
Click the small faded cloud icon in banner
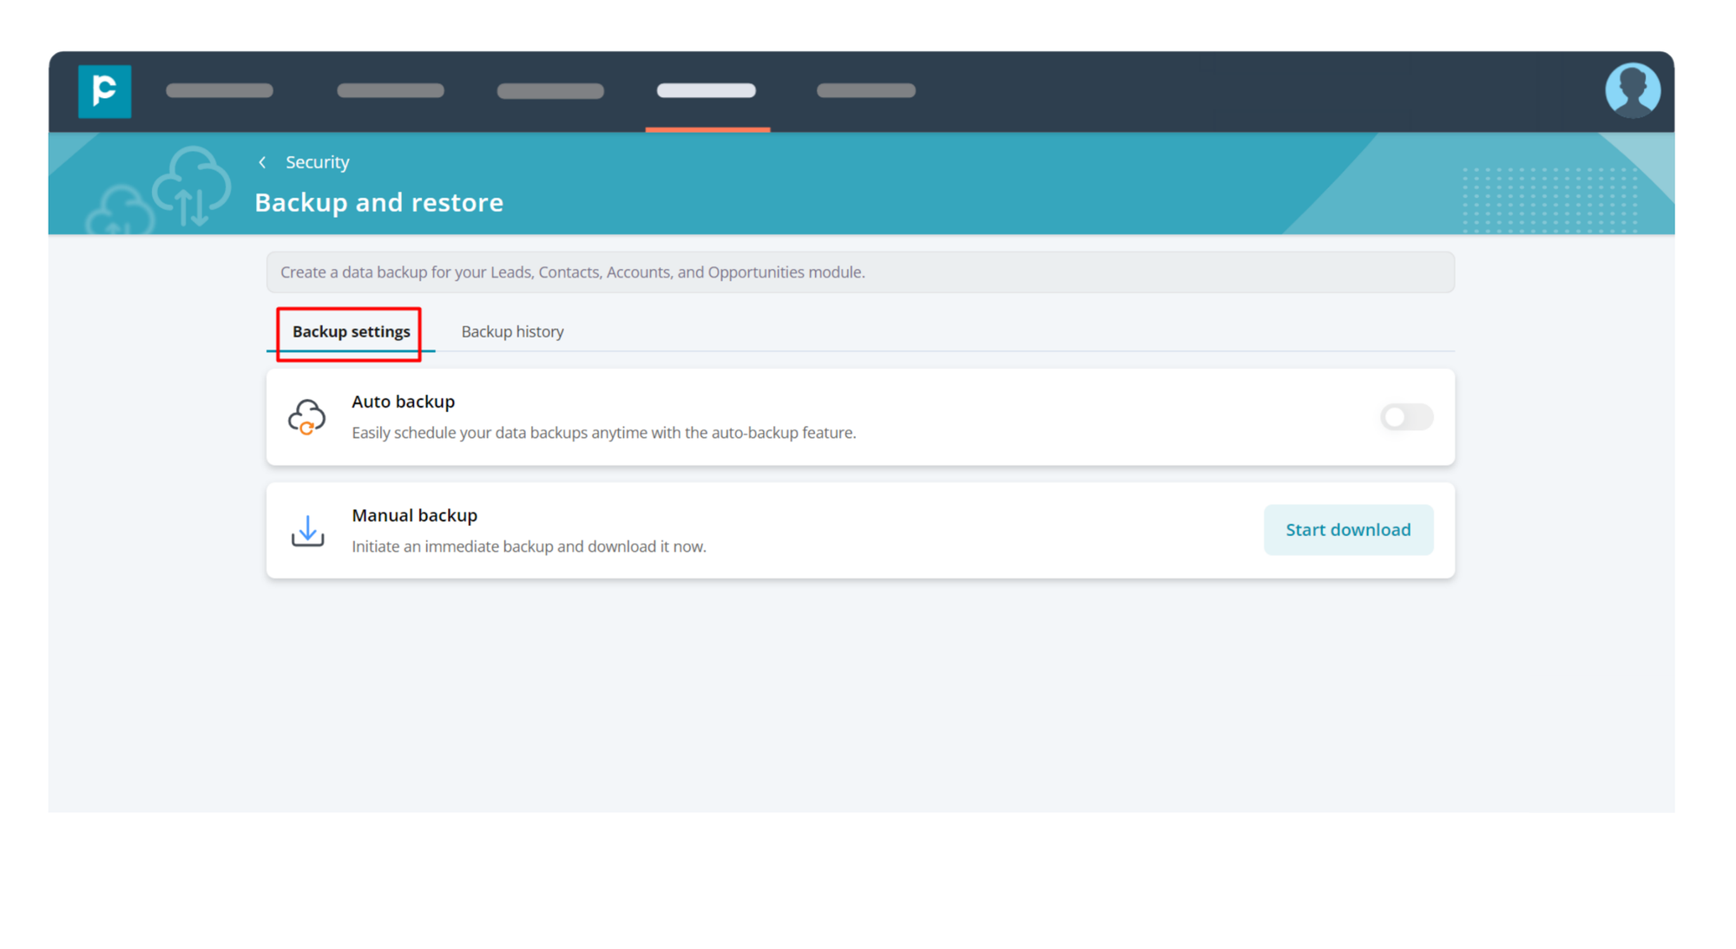tap(120, 213)
